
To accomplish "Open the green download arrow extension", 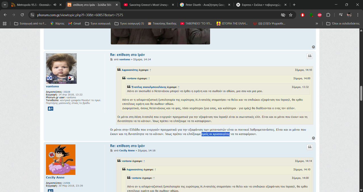I will point(311,15).
